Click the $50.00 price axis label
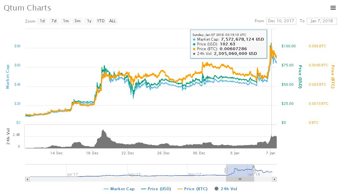The width and height of the screenshot is (349, 194). (x=288, y=84)
